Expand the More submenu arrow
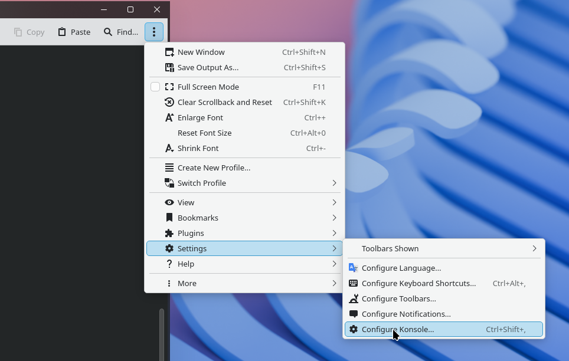 pyautogui.click(x=334, y=283)
